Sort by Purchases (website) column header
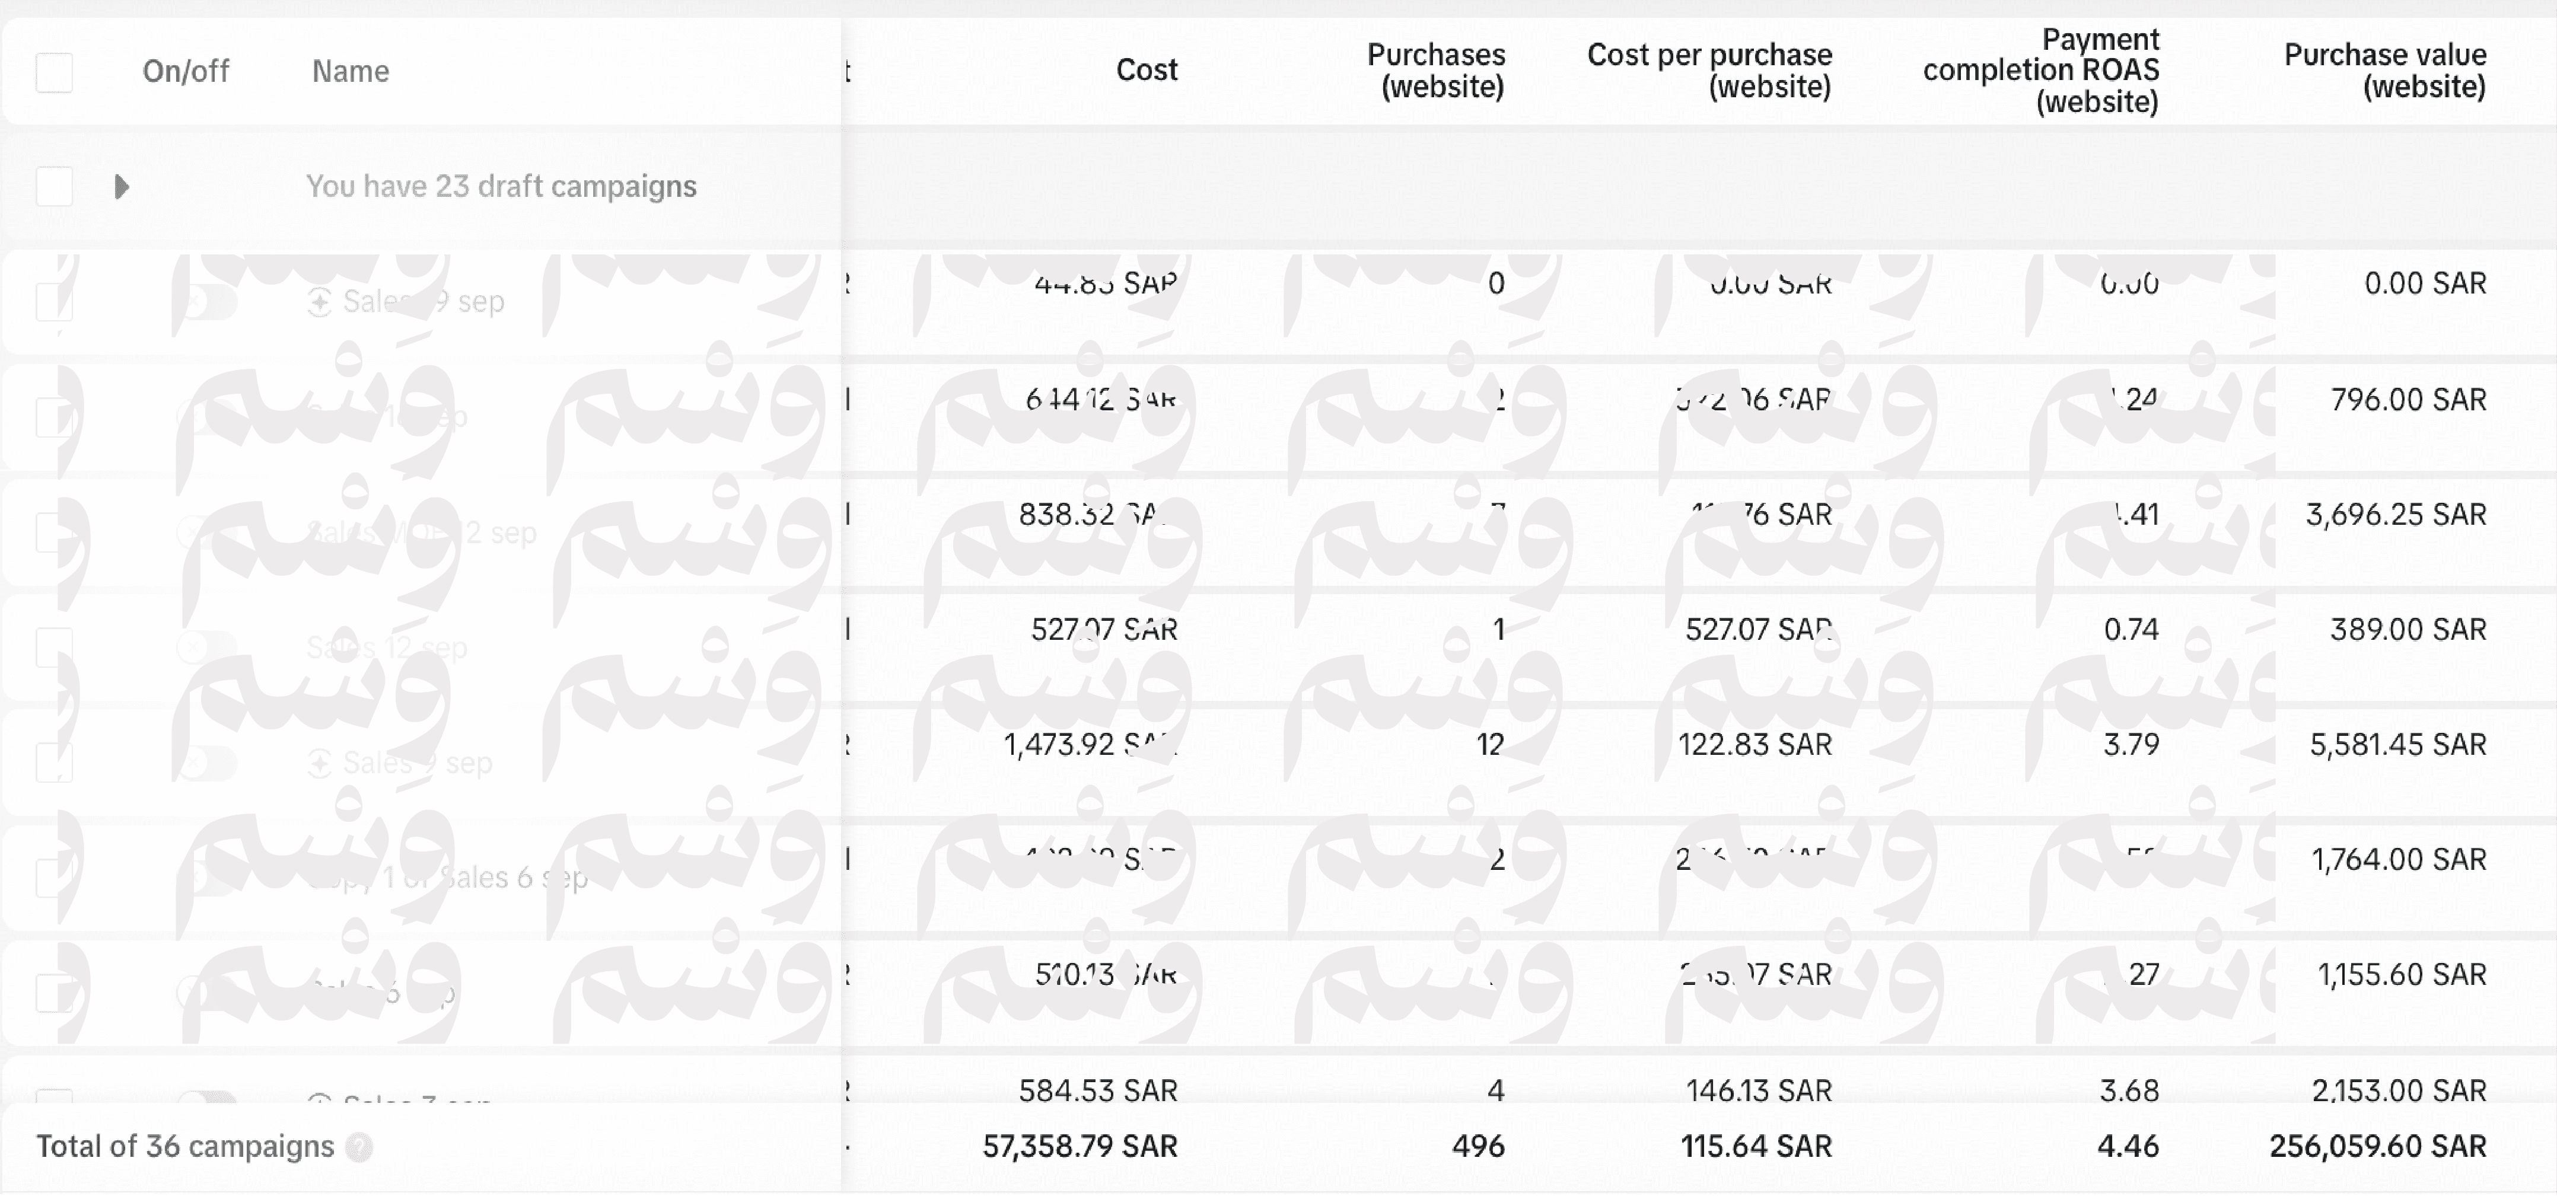The height and width of the screenshot is (1196, 2557). tap(1435, 71)
